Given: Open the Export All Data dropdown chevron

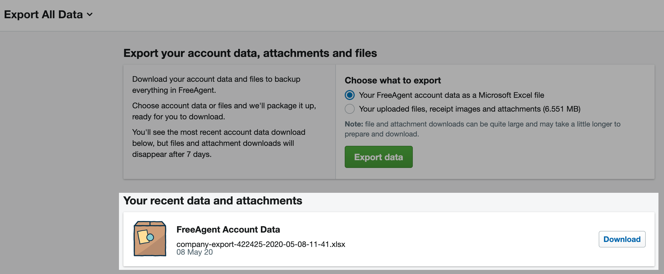Looking at the screenshot, I should click(x=90, y=14).
